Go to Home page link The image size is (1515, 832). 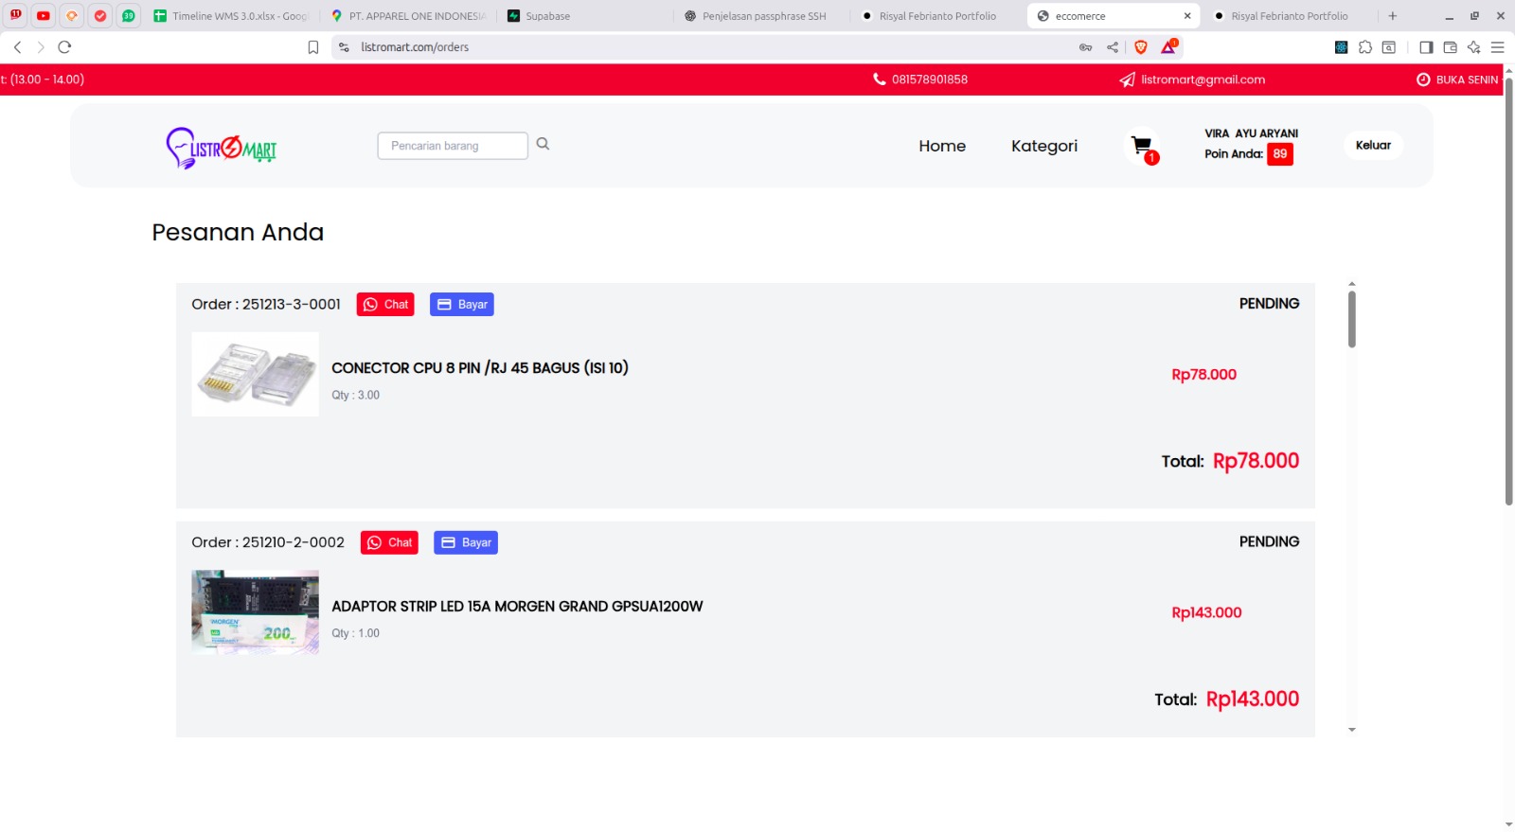coord(941,146)
